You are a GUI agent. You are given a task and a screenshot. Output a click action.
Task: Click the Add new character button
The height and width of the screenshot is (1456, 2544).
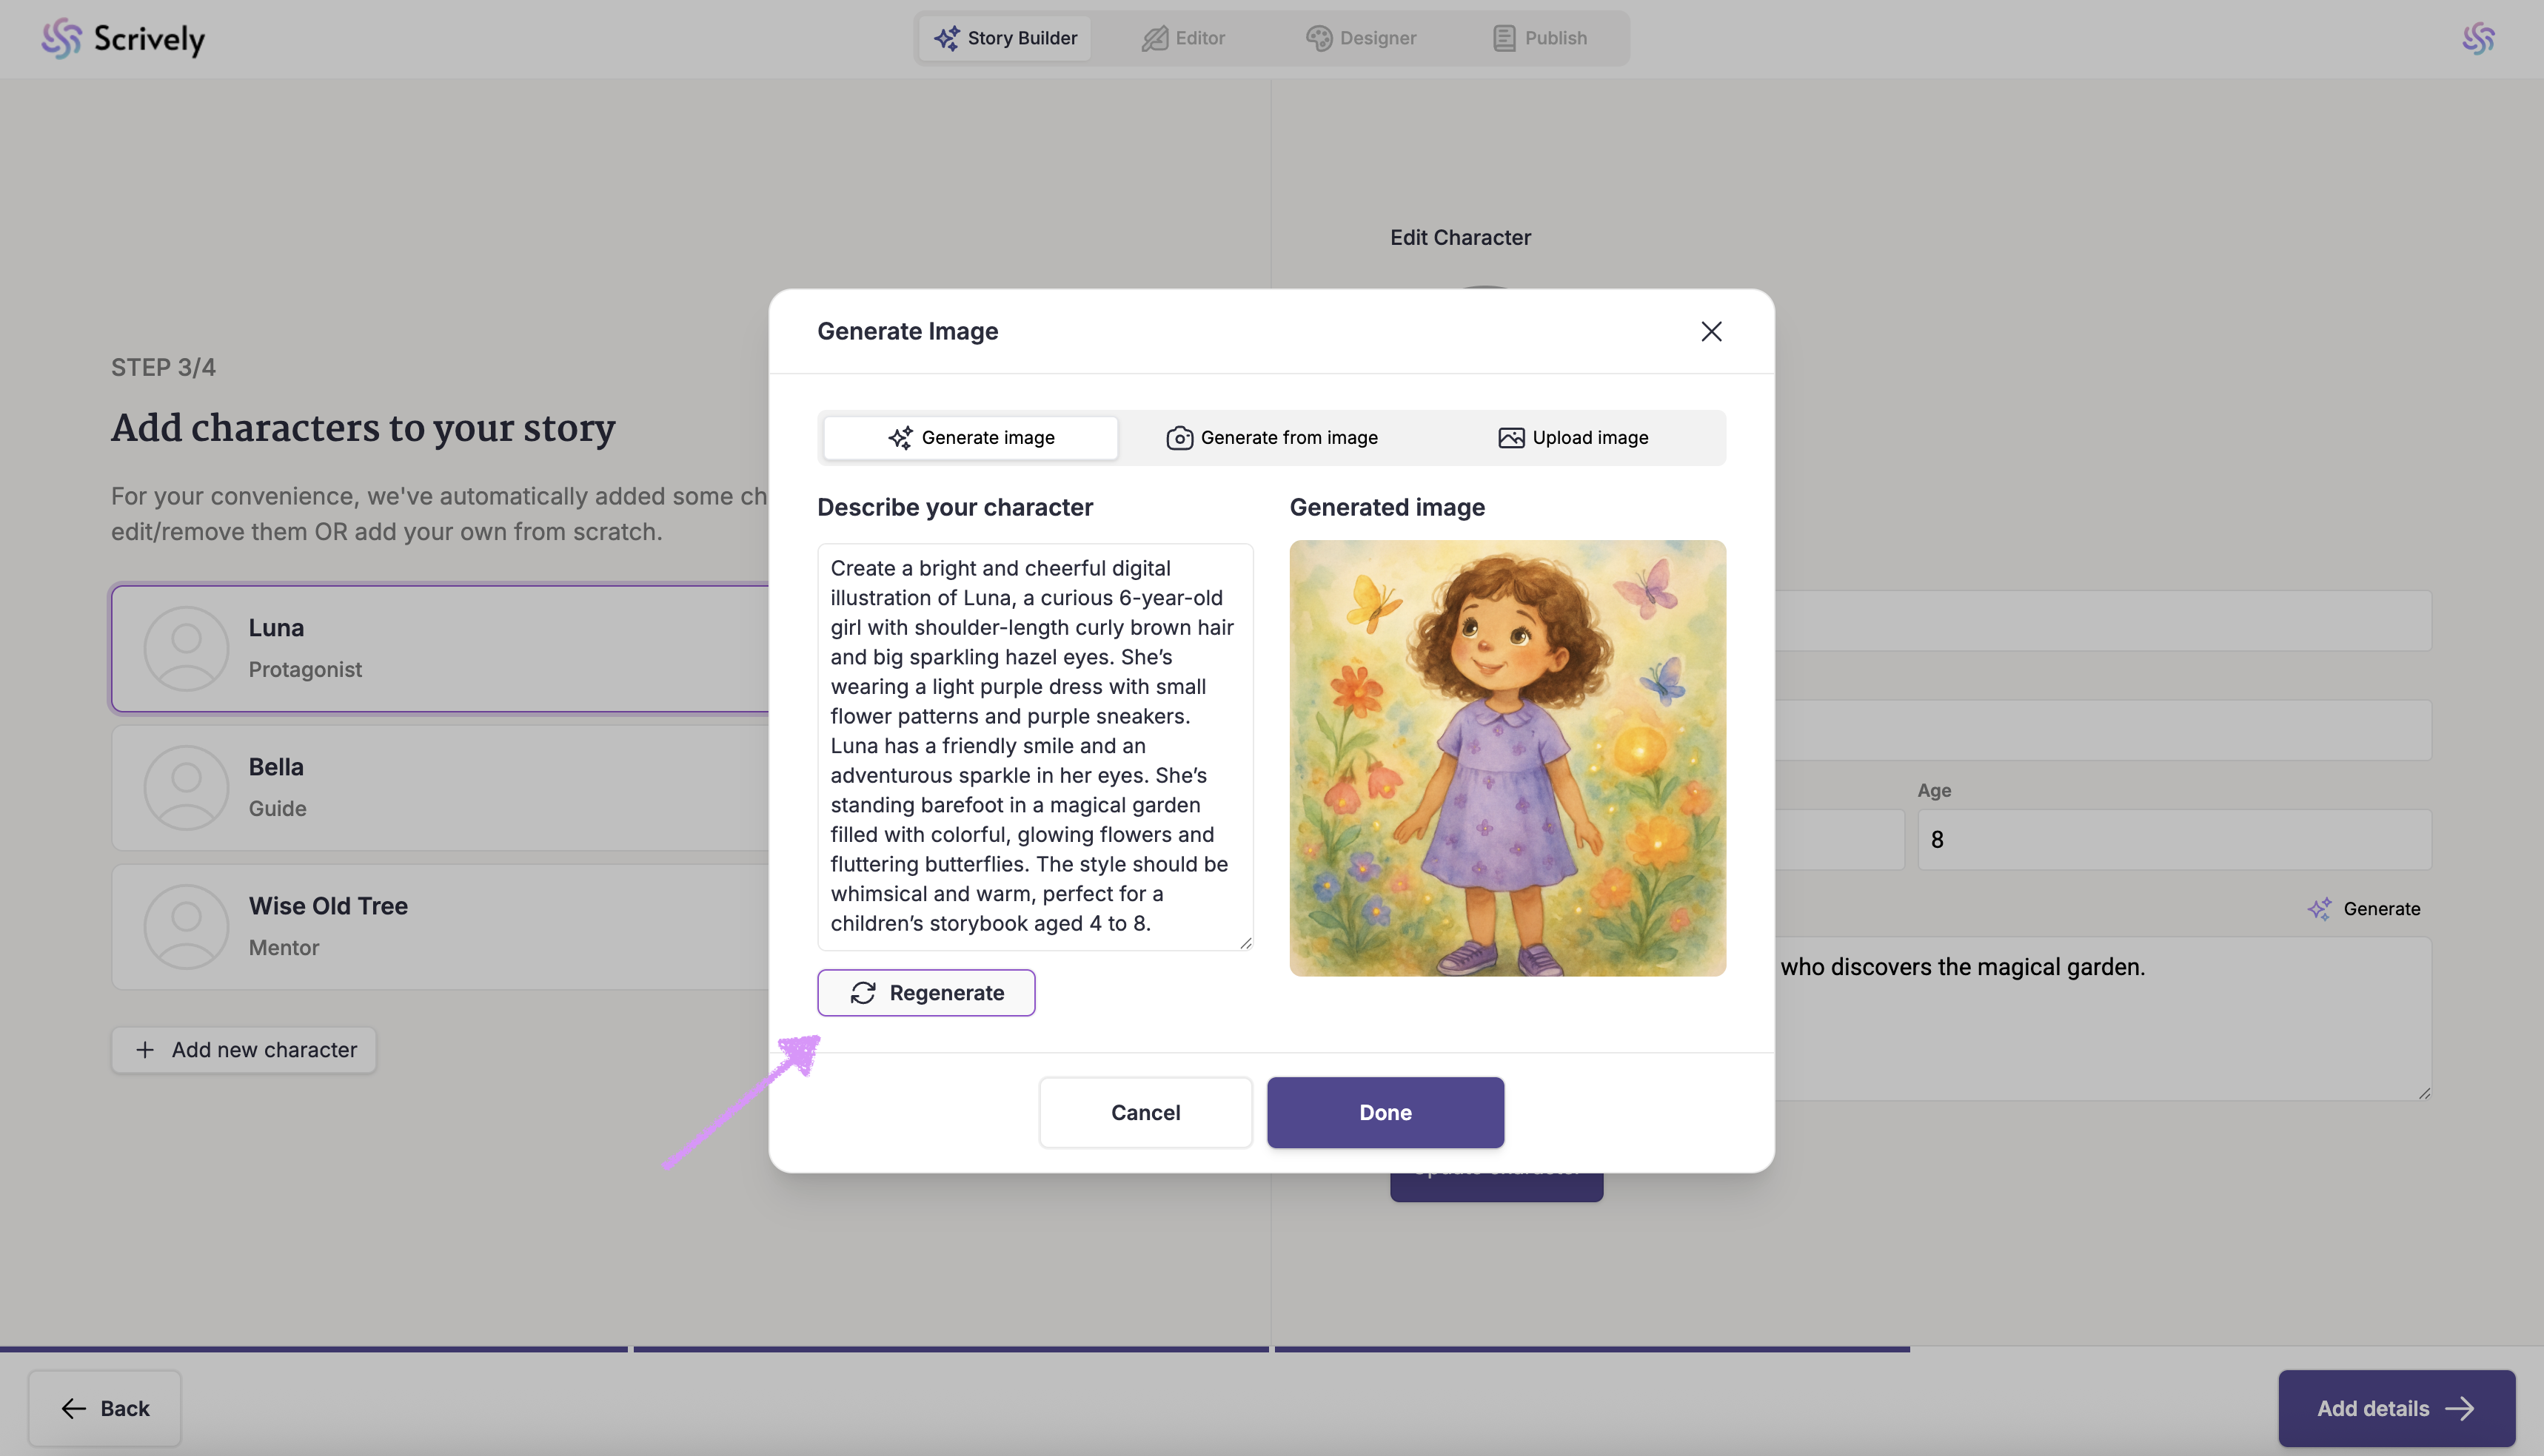pos(243,1049)
